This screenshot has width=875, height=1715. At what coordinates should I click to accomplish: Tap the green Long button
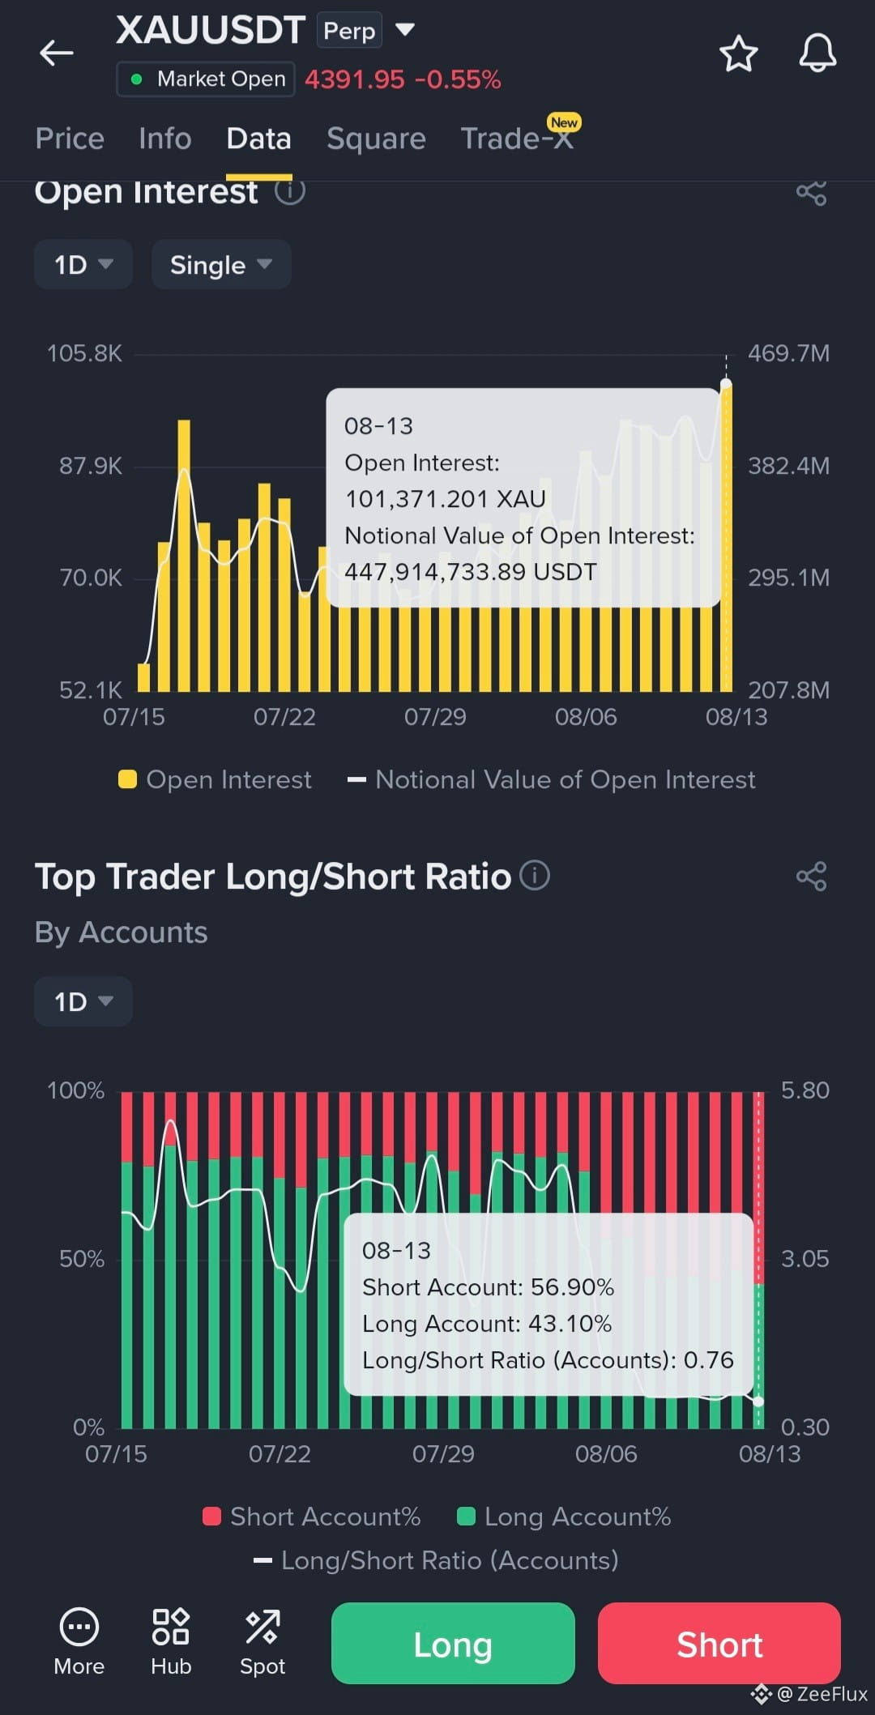(x=453, y=1644)
